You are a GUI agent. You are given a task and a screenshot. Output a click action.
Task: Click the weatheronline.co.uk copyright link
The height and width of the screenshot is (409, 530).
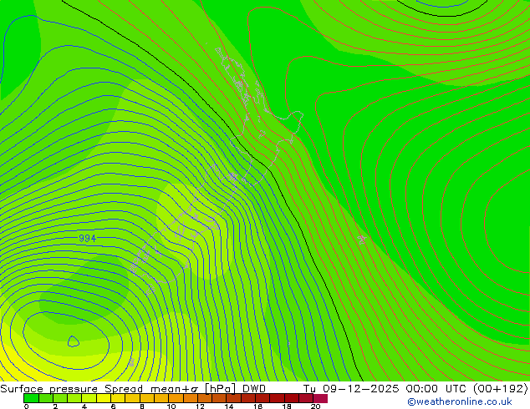pos(460,401)
